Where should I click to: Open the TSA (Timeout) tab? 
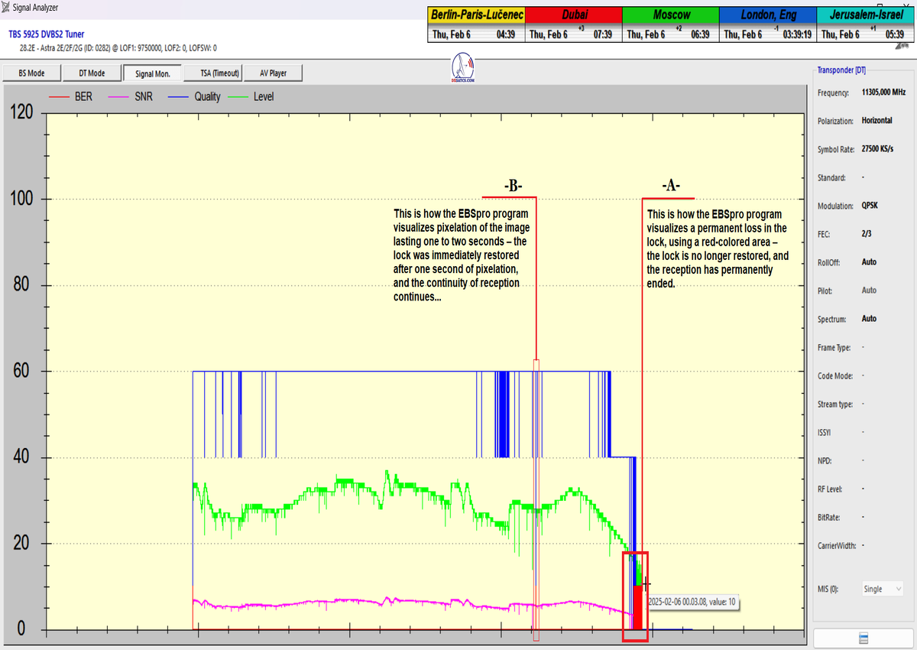215,73
